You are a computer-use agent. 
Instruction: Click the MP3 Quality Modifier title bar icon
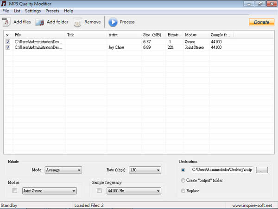[4, 4]
